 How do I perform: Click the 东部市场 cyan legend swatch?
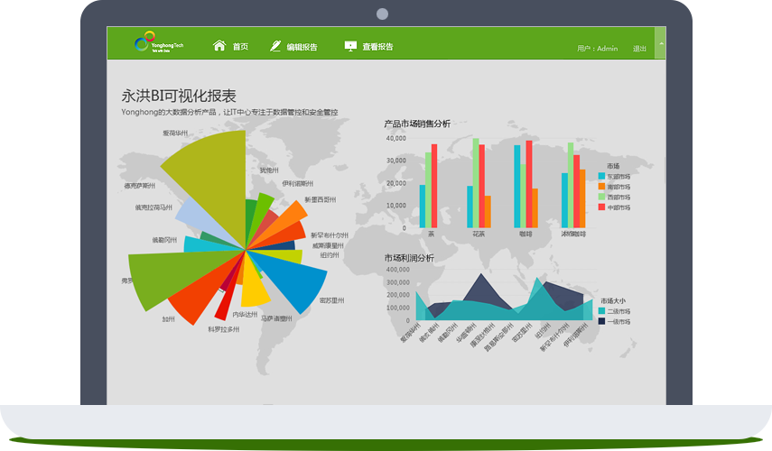[x=601, y=176]
